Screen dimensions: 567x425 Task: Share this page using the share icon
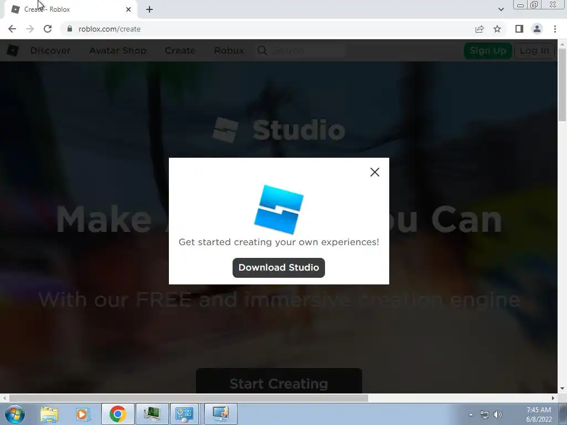point(480,29)
